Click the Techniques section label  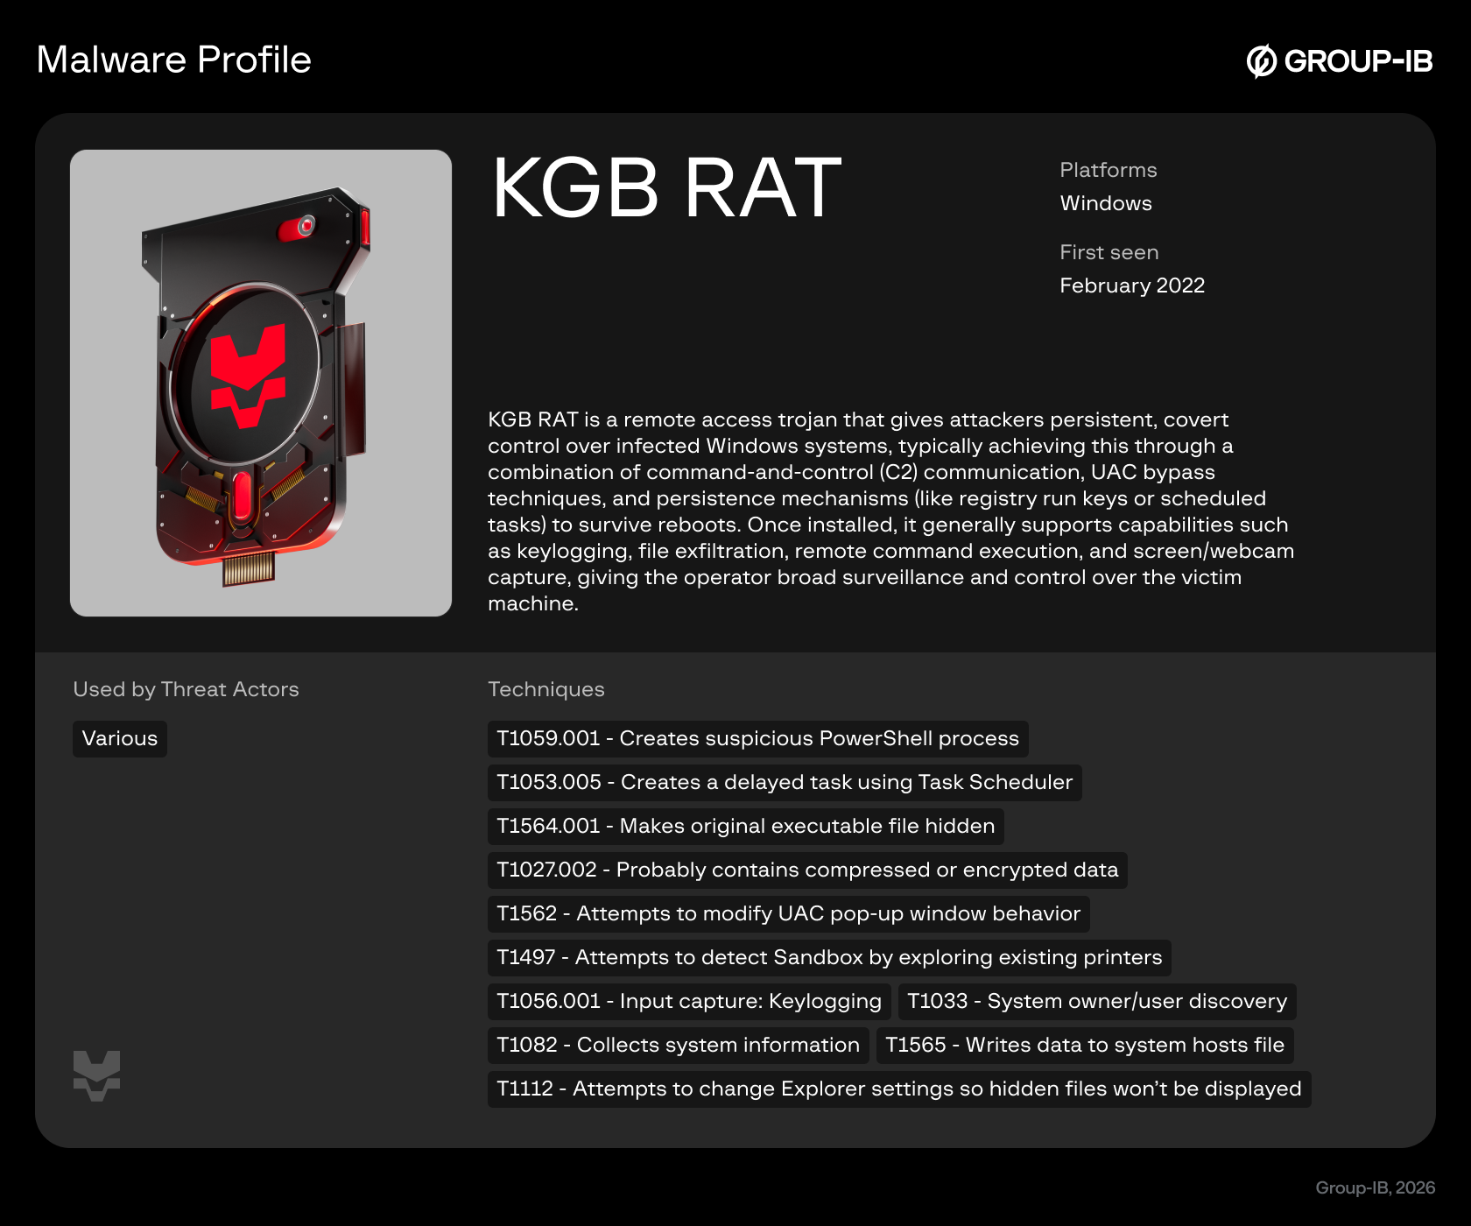pos(546,689)
